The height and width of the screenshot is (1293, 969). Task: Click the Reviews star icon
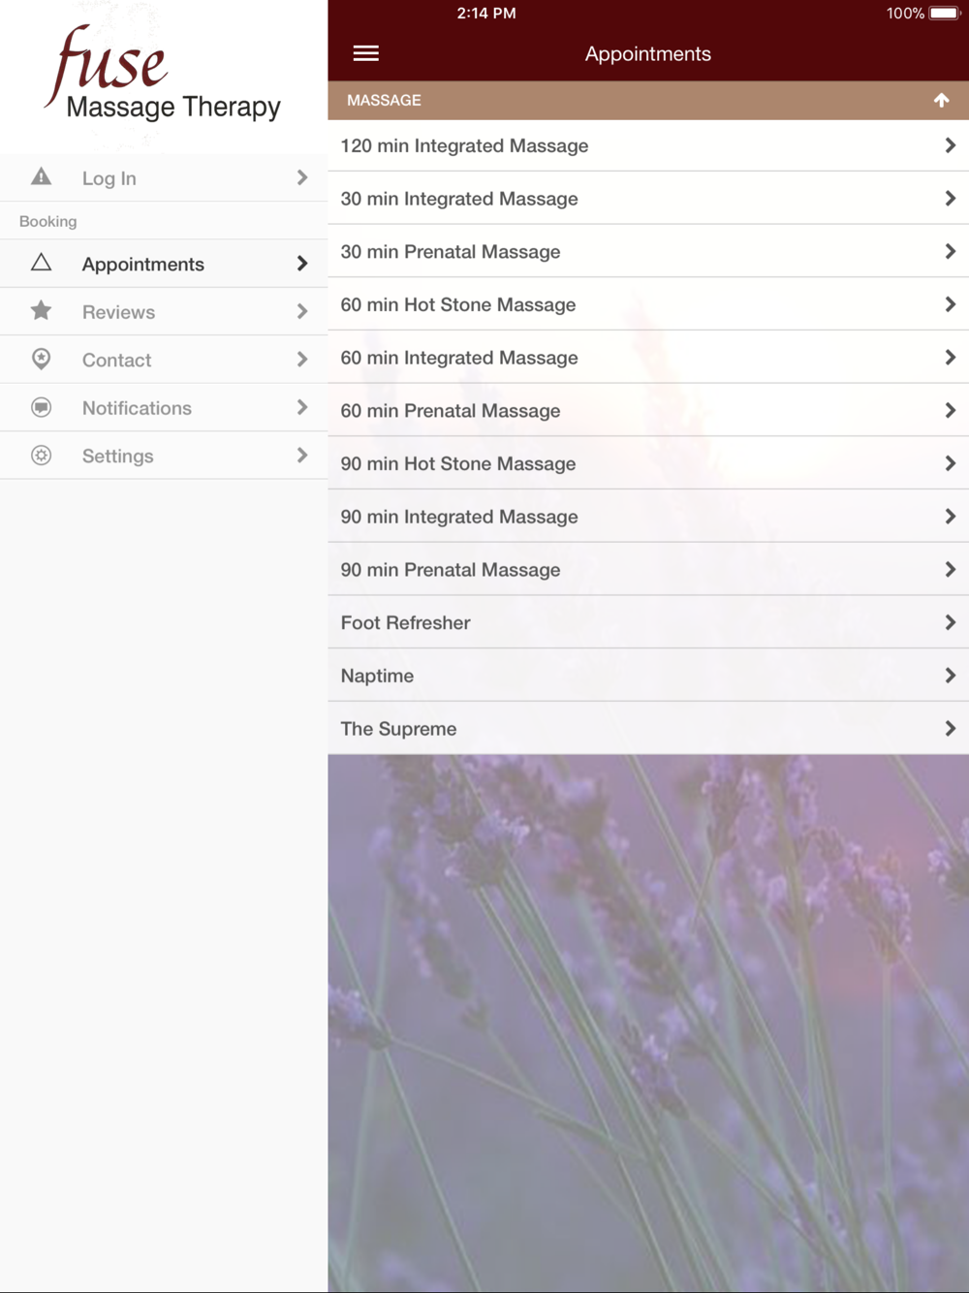pos(41,311)
